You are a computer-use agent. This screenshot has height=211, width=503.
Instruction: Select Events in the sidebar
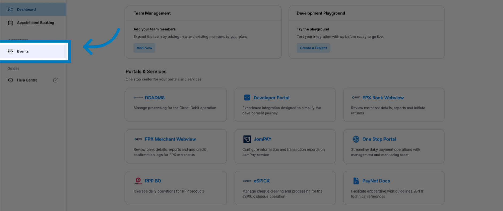point(33,51)
